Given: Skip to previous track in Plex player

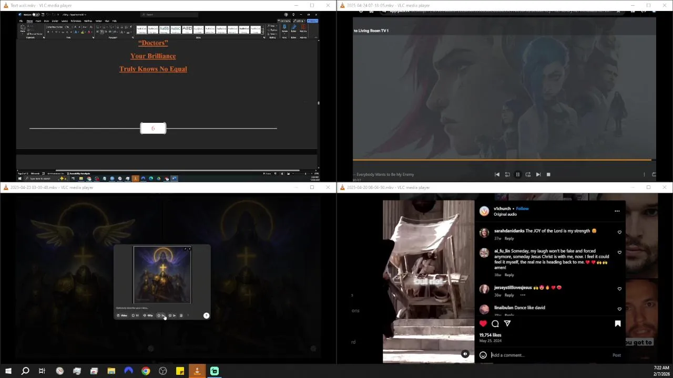Looking at the screenshot, I should point(497,174).
